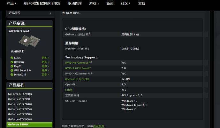This screenshot has height=128, width=220.
Task: Go to the 支持 page
Action: point(142,4)
